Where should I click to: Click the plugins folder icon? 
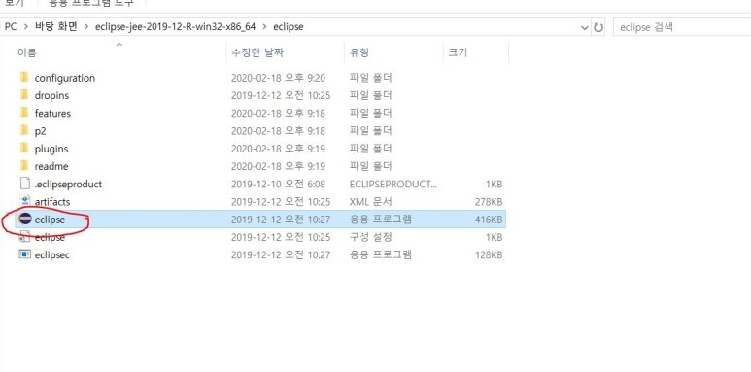coord(24,148)
